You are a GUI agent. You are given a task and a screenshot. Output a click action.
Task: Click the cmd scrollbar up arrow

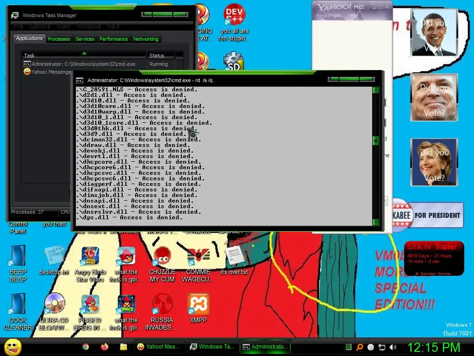[375, 90]
